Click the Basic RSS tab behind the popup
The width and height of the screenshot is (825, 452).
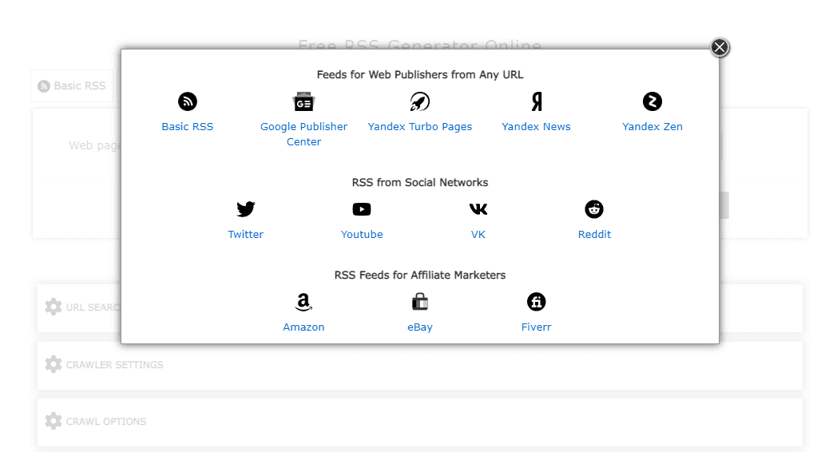click(72, 85)
